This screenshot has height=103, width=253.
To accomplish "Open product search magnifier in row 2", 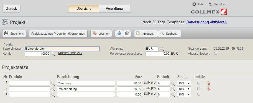I will coord(53,89).
